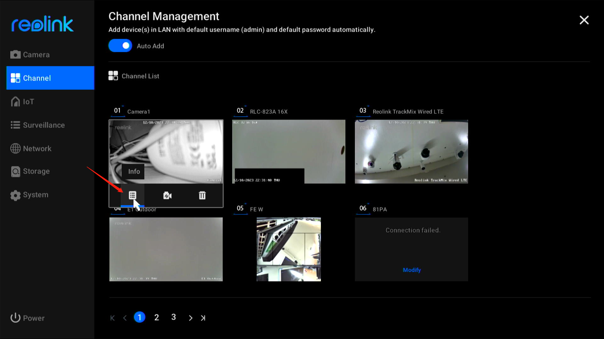The width and height of the screenshot is (604, 339).
Task: Click the 'Connection failed.' message
Action: tap(413, 230)
